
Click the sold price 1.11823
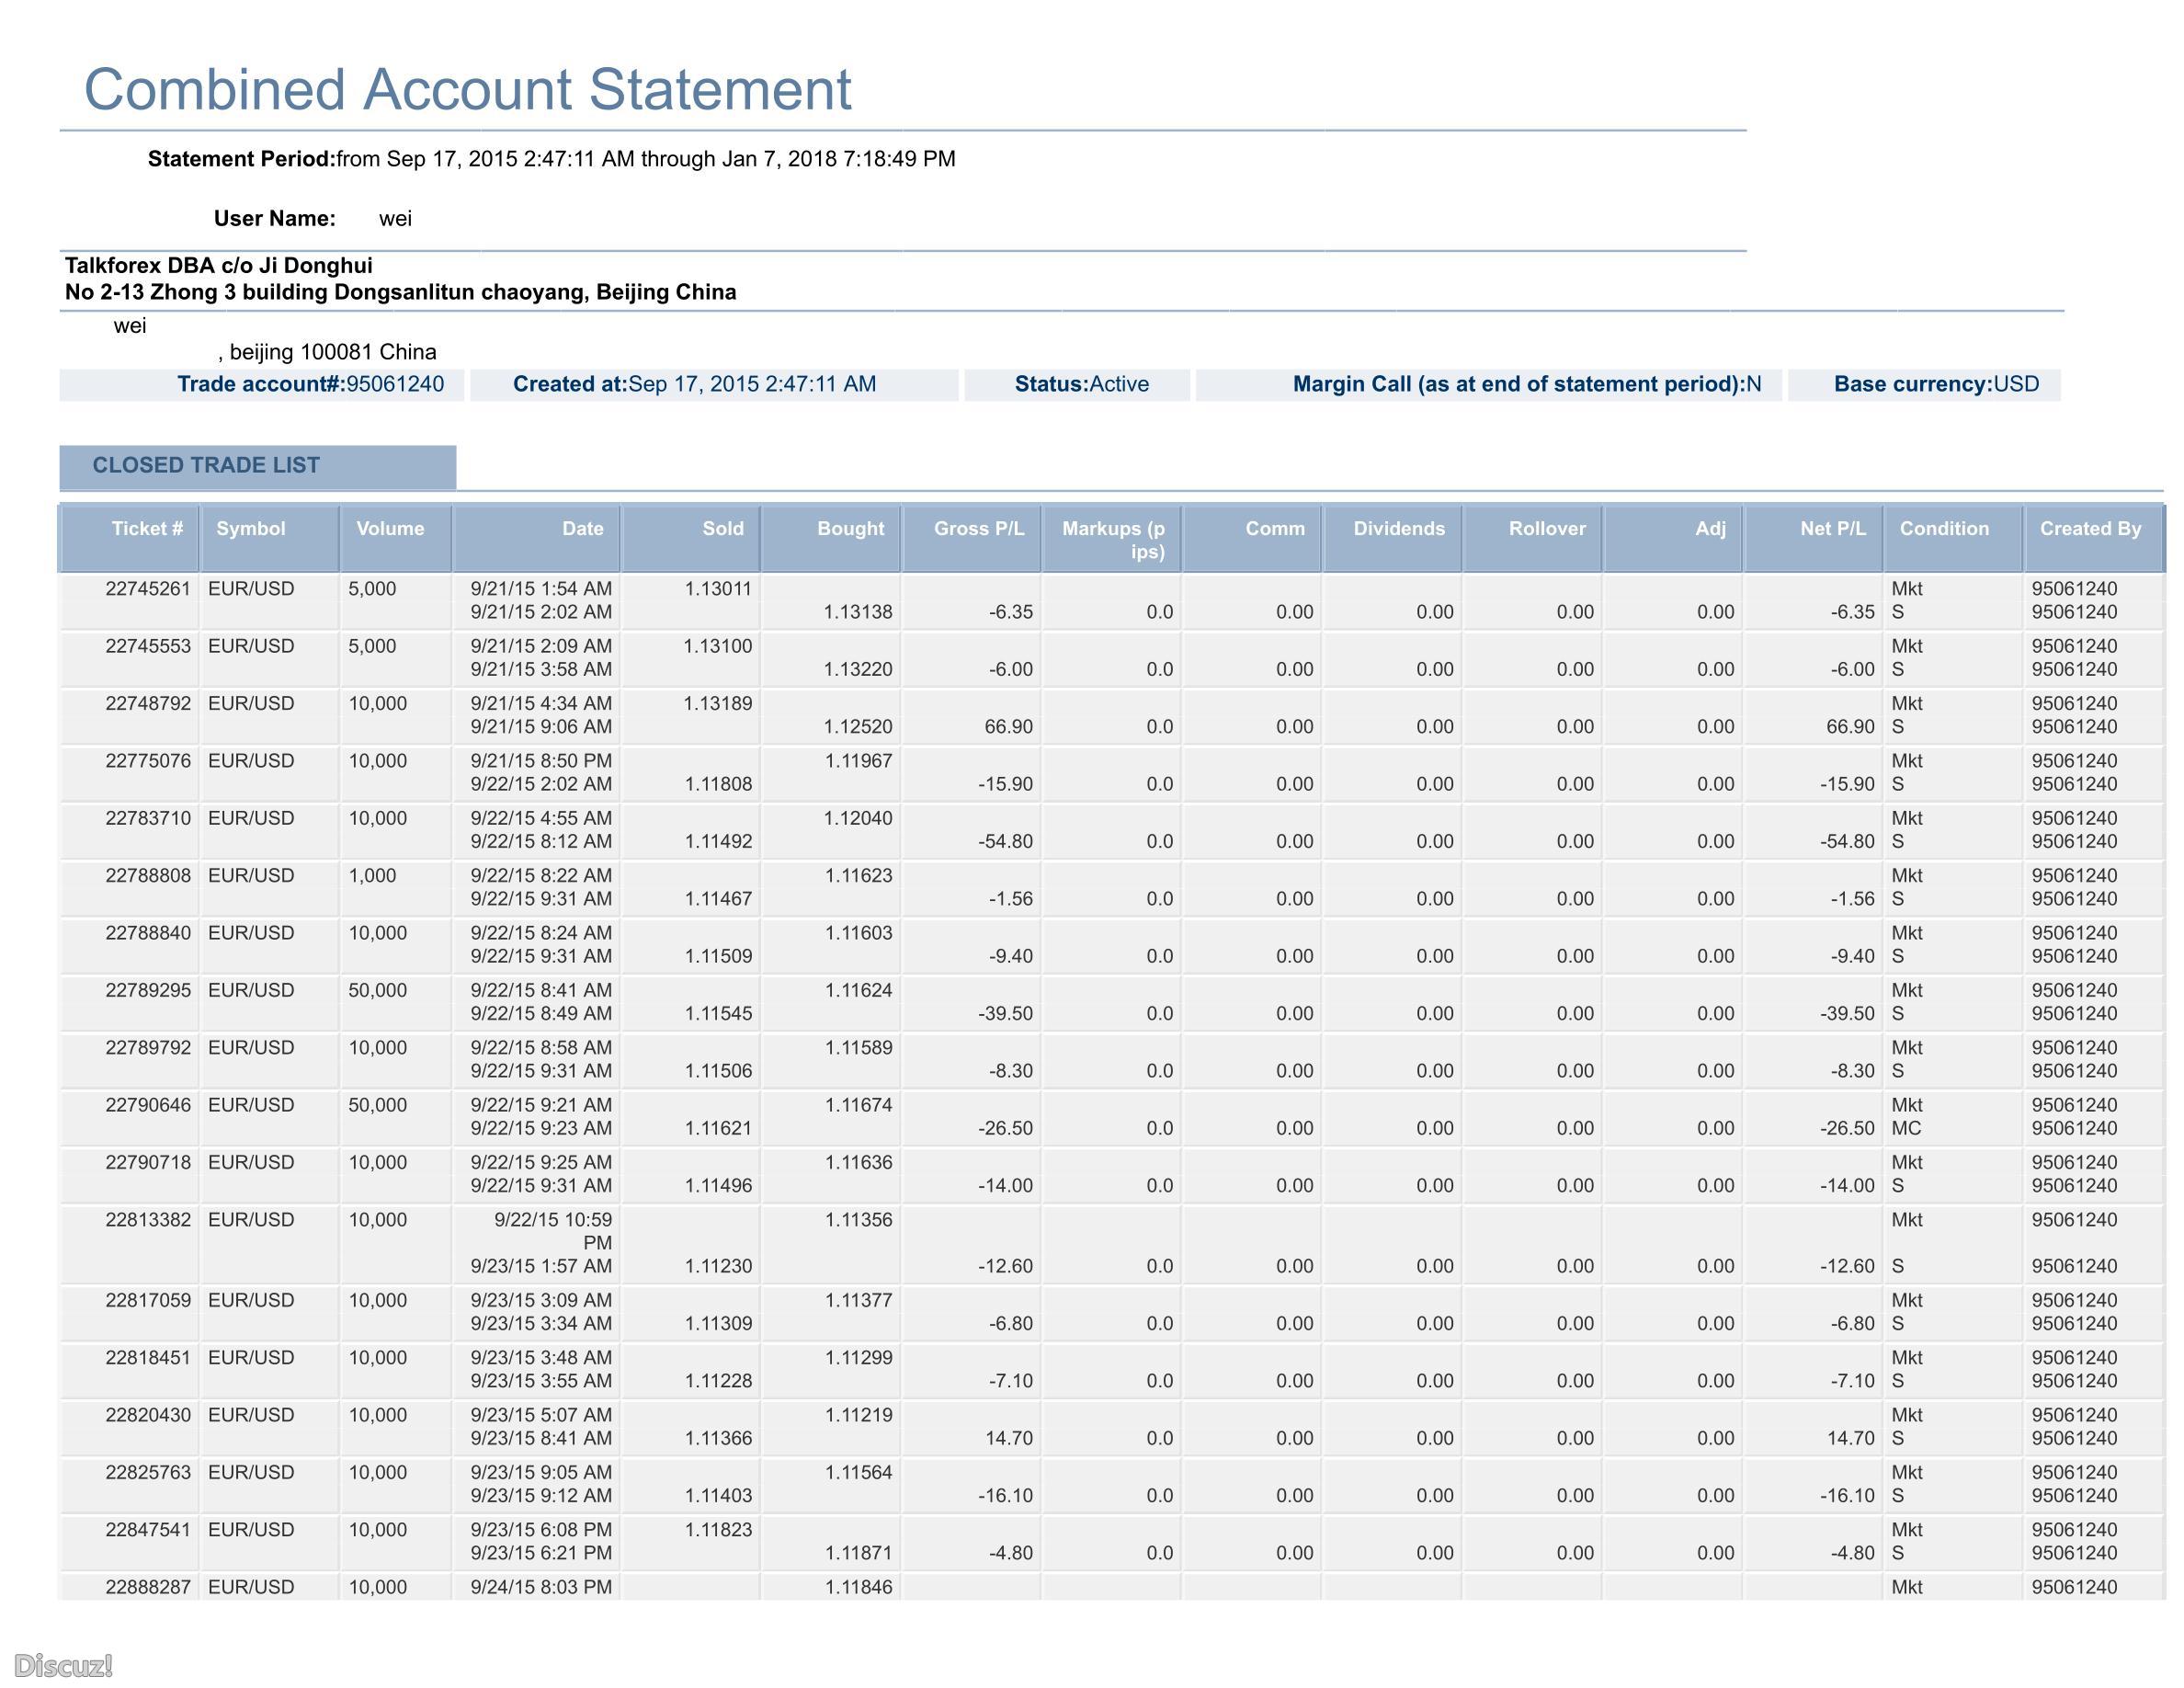(x=718, y=1530)
